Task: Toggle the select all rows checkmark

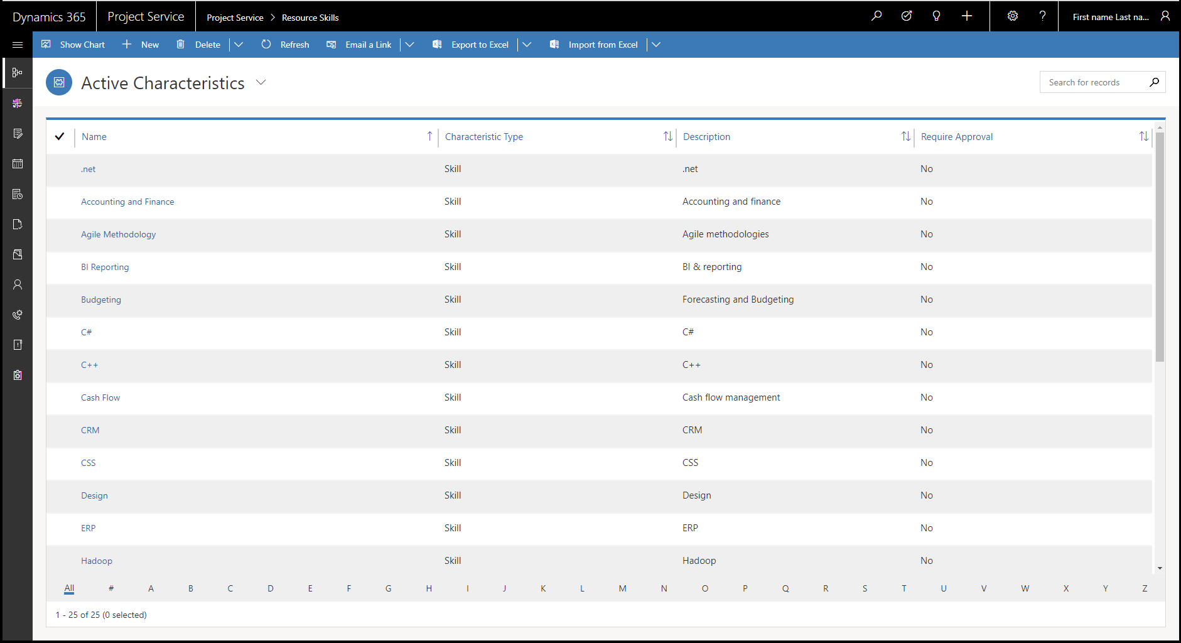Action: (60, 136)
